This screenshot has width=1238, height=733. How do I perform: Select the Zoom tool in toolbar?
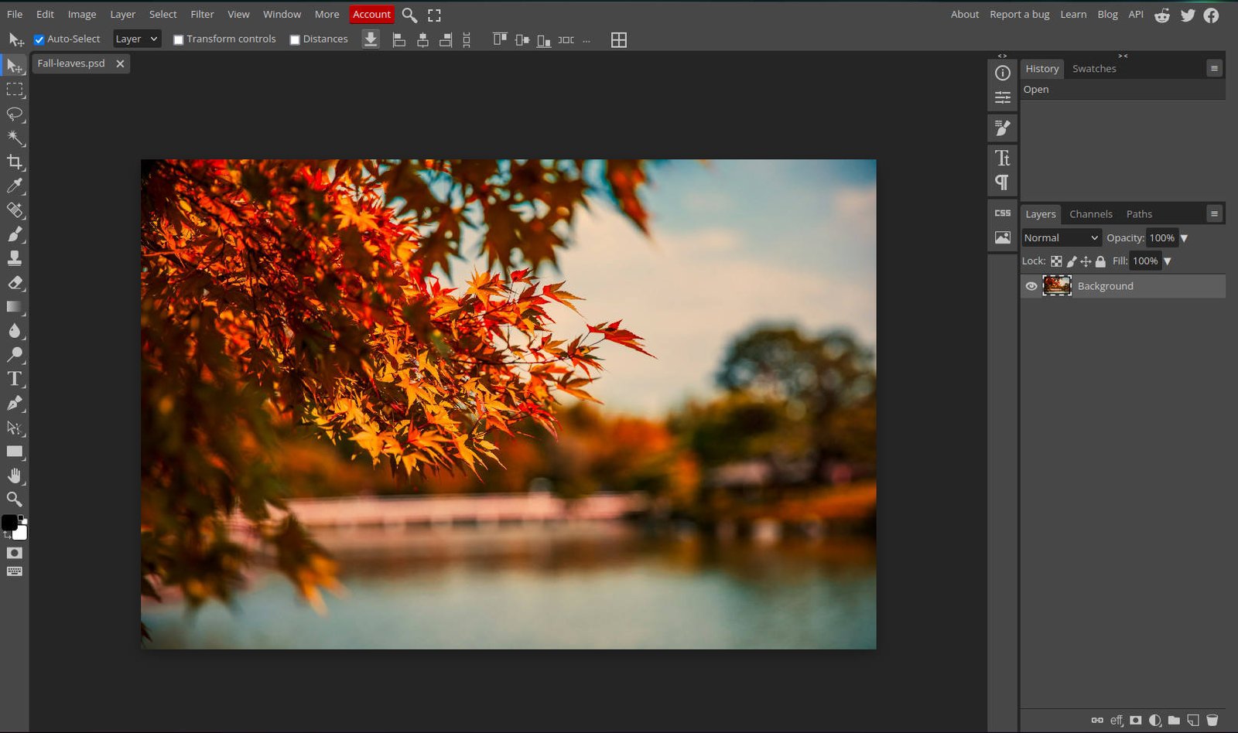[x=15, y=499]
